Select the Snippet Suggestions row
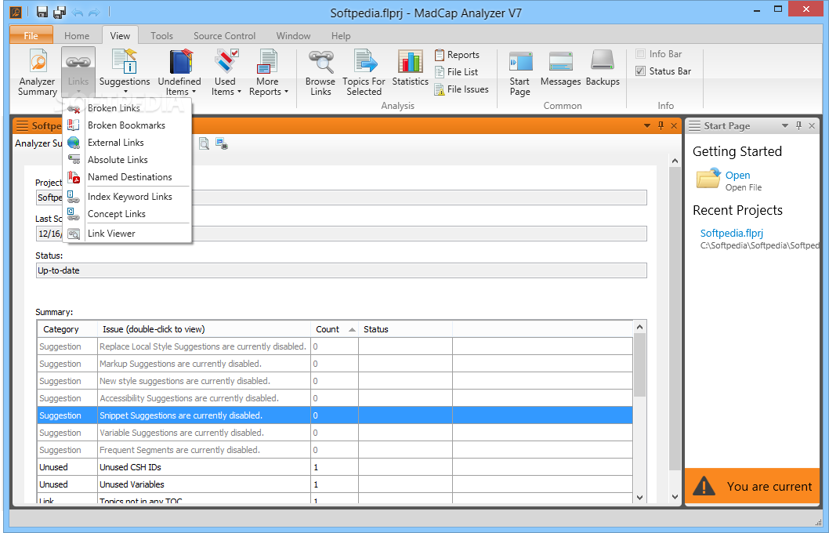The image size is (829, 533). (335, 415)
